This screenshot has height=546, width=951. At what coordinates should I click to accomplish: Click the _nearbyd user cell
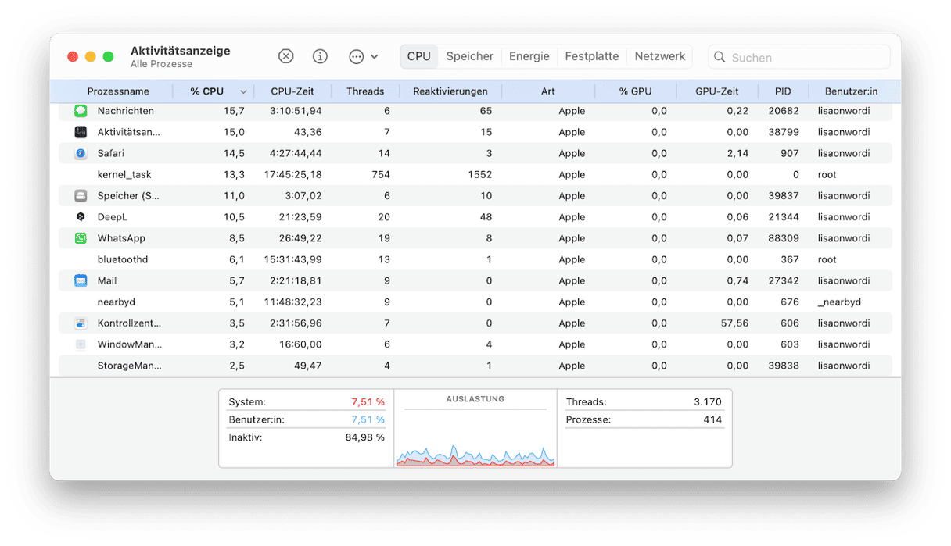[839, 302]
